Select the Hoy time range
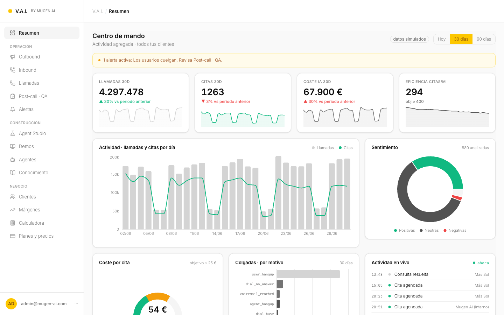504x315 pixels. click(x=442, y=39)
